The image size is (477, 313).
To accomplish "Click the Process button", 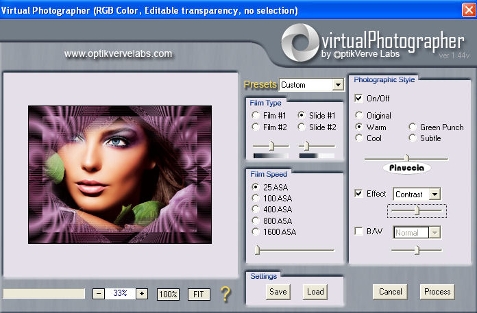I will (437, 292).
